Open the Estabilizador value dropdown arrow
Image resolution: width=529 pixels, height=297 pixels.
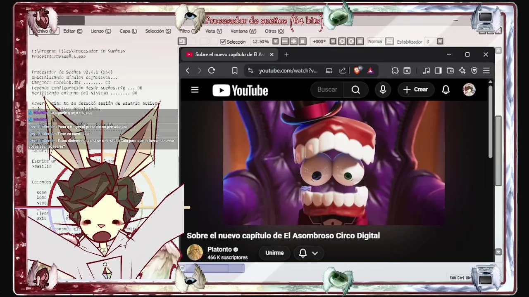(440, 42)
